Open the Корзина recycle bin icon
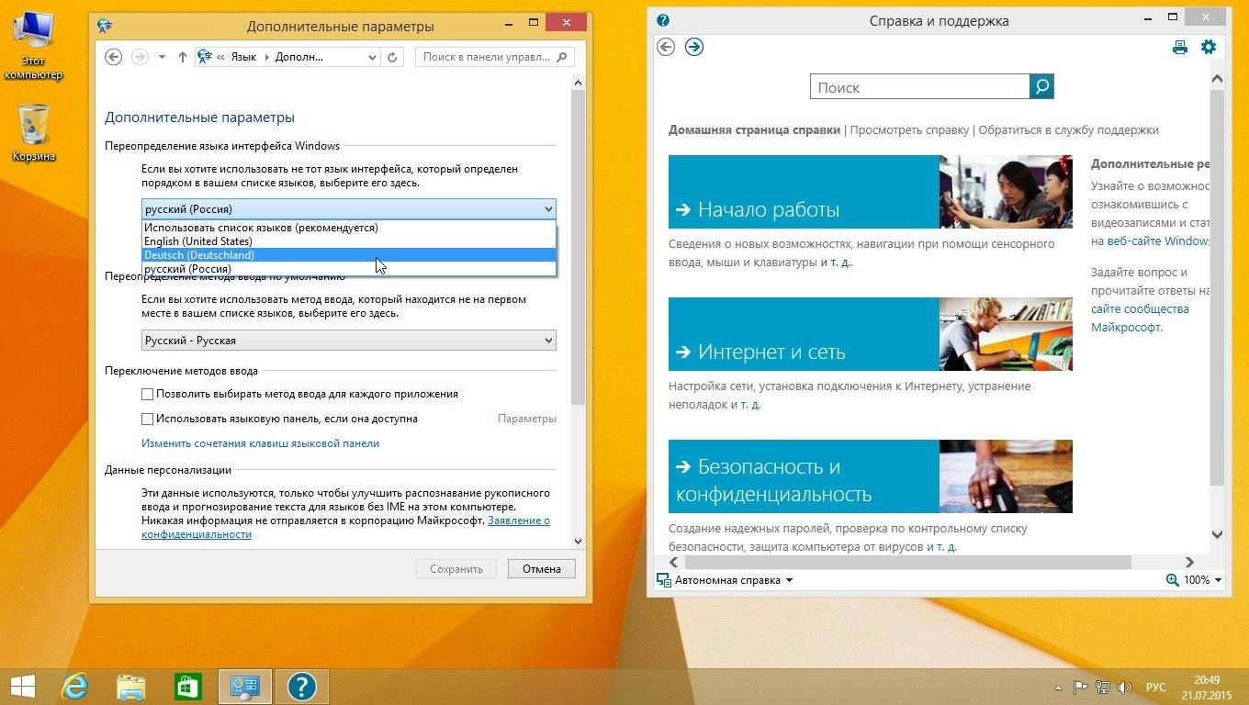 point(33,133)
